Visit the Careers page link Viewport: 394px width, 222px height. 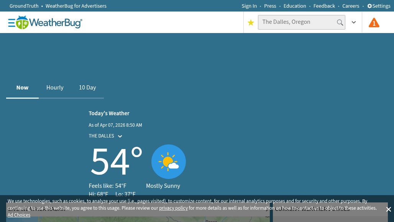coord(351,6)
